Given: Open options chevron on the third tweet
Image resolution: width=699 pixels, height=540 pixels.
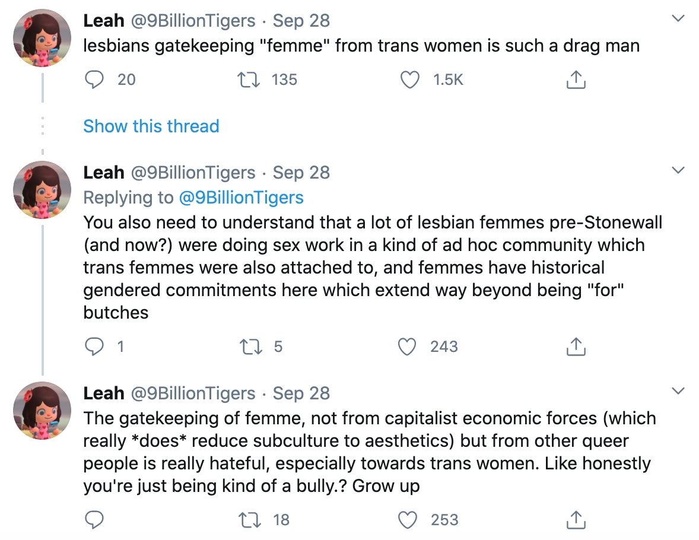Looking at the screenshot, I should point(678,392).
